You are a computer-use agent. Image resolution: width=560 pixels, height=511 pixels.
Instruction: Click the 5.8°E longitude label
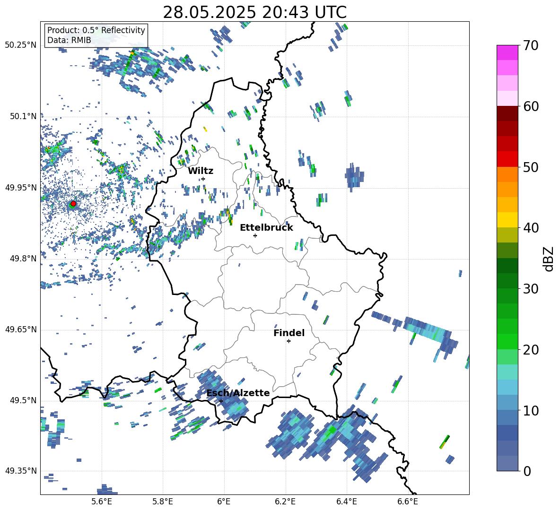click(x=163, y=502)
